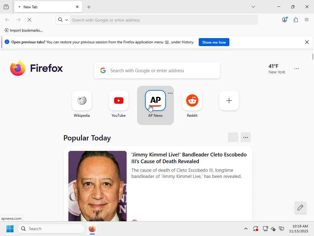
Task: Focus the address bar search field
Action: pyautogui.click(x=164, y=20)
